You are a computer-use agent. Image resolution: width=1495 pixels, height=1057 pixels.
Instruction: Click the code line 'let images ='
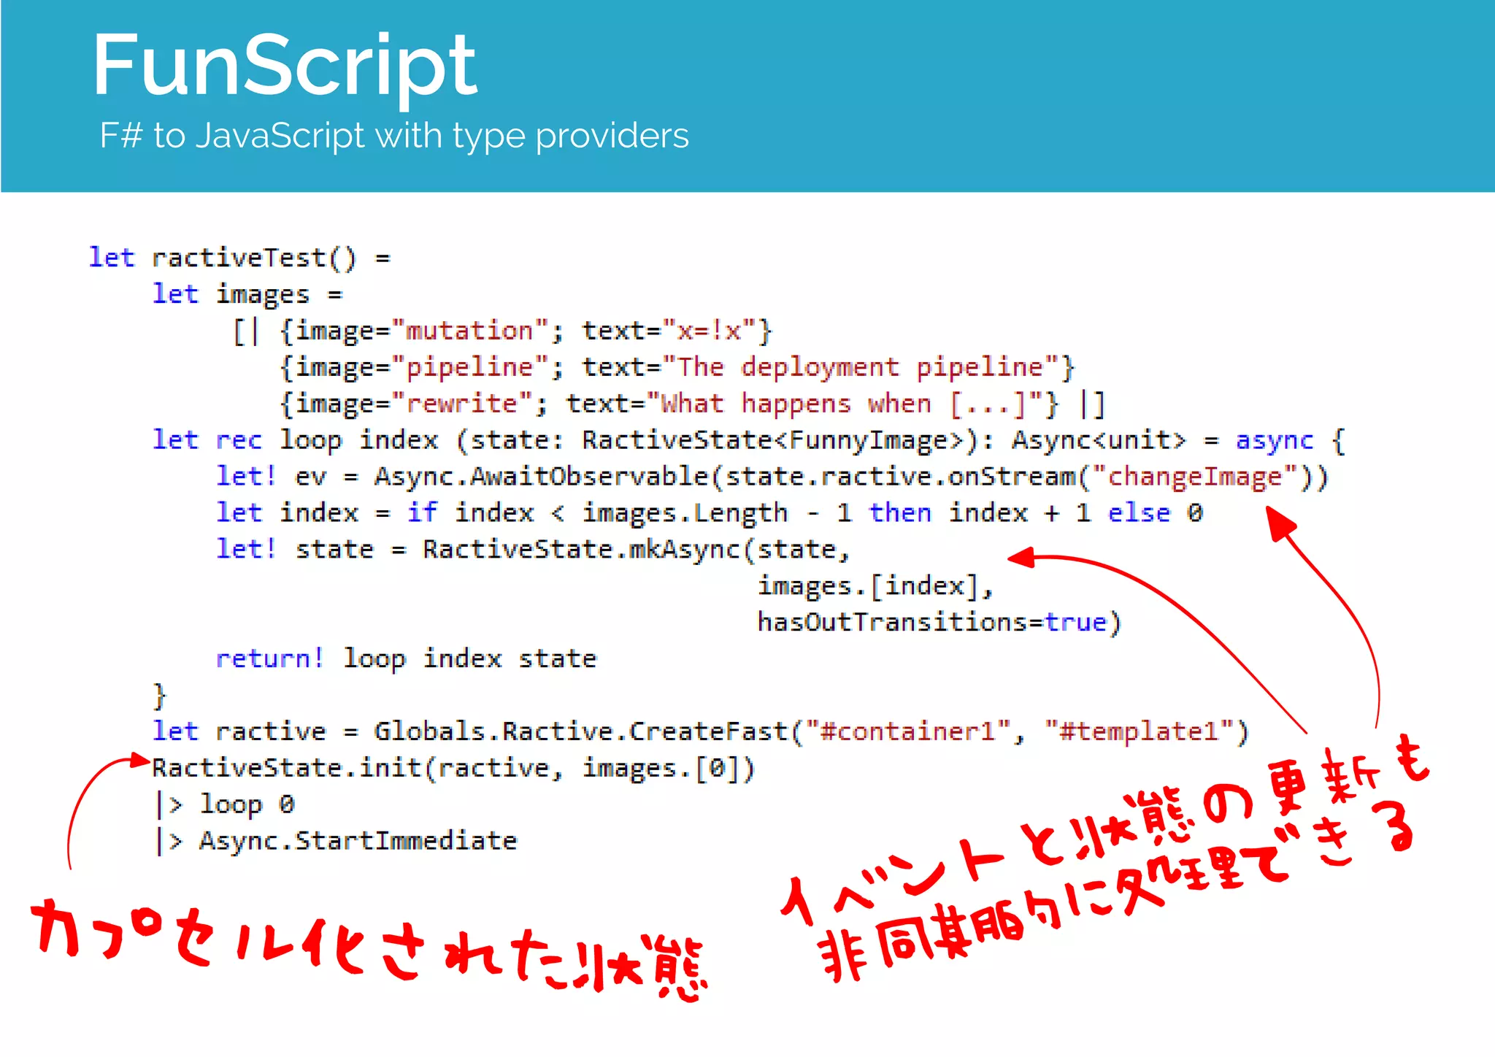click(x=247, y=295)
